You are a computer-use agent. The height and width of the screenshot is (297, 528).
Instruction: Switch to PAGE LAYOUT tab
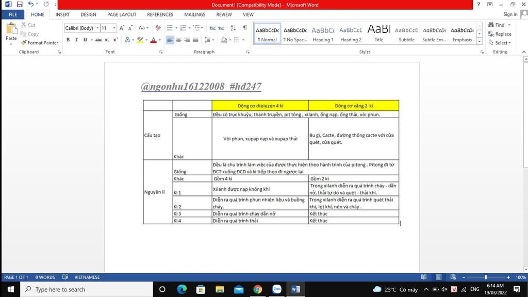(122, 14)
